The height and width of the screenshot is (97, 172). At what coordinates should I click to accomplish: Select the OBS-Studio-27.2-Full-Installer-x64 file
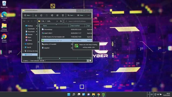[54, 37]
